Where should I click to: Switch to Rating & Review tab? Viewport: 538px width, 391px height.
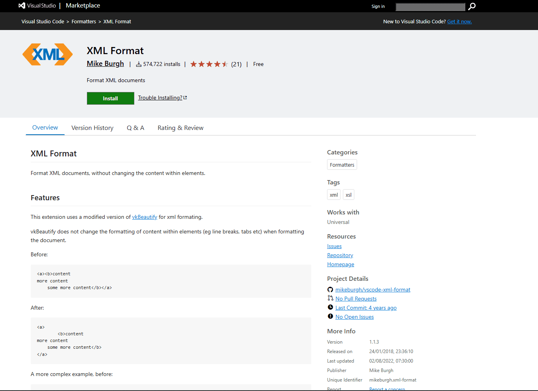point(181,128)
